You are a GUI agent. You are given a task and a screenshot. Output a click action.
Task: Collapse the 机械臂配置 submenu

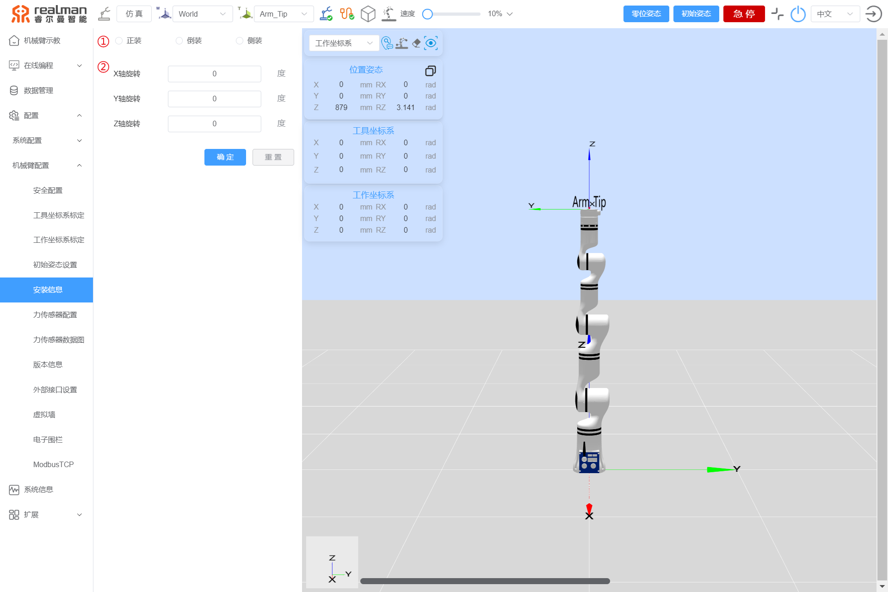46,166
